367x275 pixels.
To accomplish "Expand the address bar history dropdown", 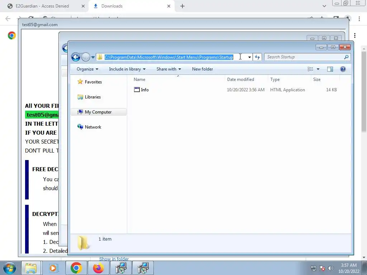I will click(249, 57).
